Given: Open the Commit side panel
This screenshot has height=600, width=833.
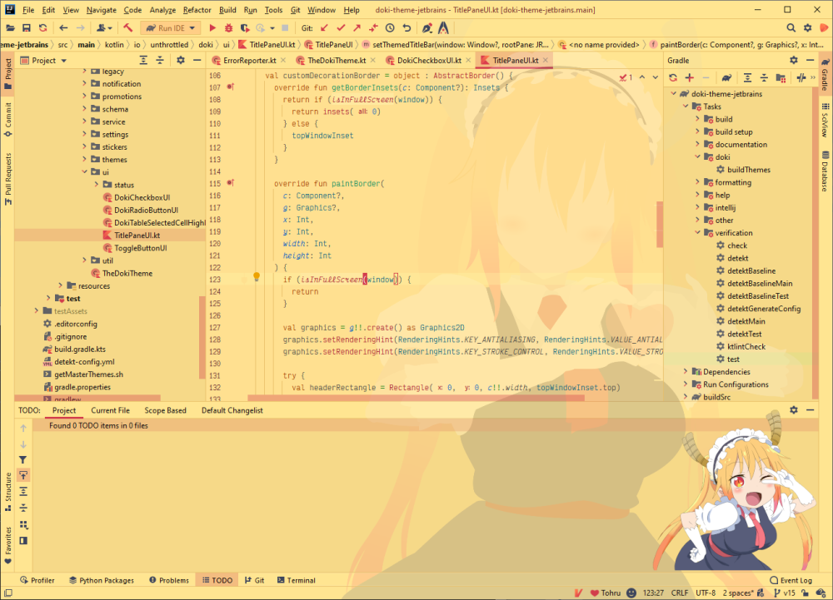Looking at the screenshot, I should point(8,120).
